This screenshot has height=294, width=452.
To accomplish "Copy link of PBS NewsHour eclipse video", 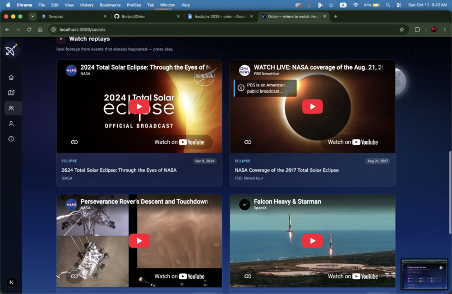I will pos(248,142).
